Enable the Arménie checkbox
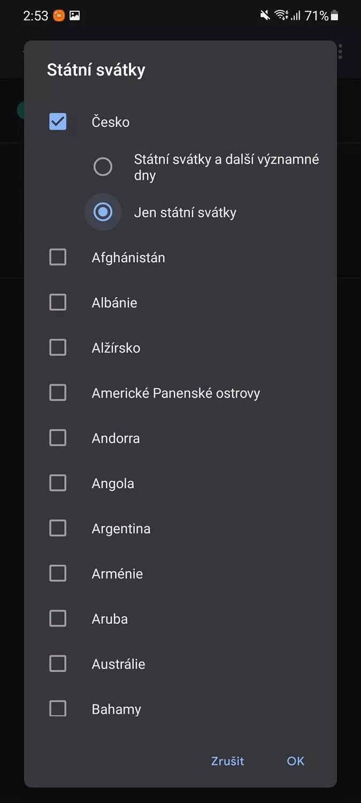 pos(58,573)
